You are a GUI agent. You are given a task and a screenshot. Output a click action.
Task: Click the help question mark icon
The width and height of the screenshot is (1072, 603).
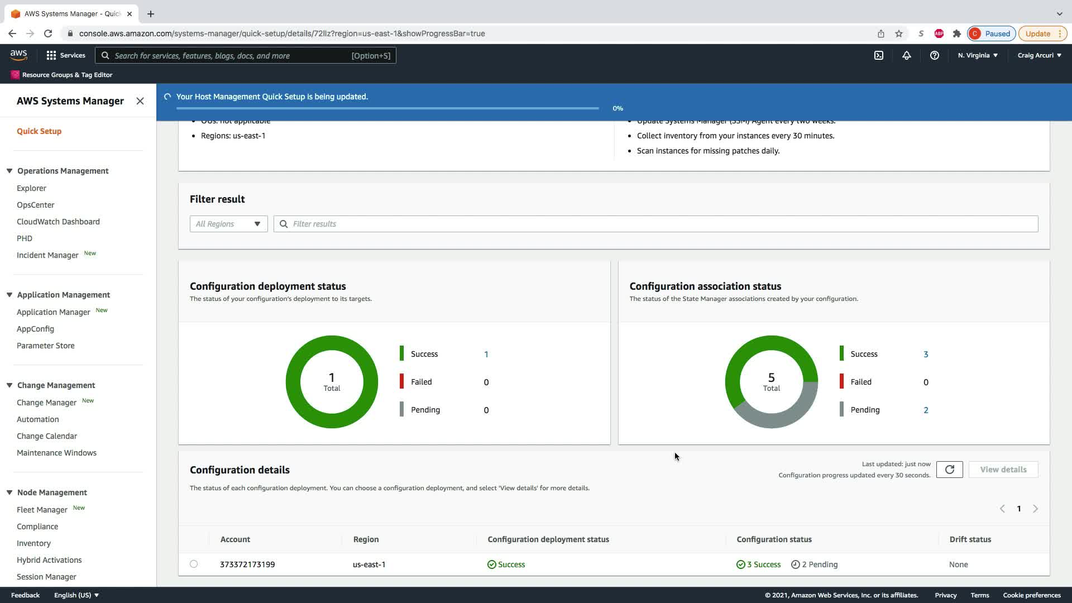(934, 55)
